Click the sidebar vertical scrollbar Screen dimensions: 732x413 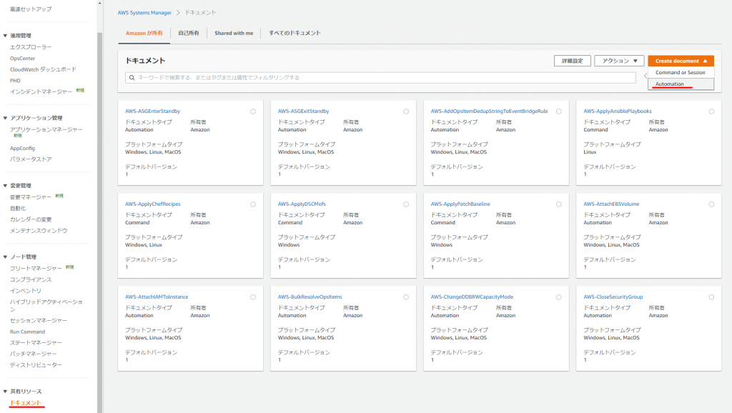pos(100,223)
